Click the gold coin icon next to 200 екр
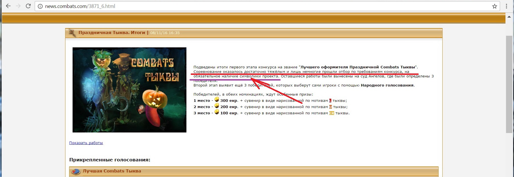The width and height of the screenshot is (514, 177). point(217,106)
